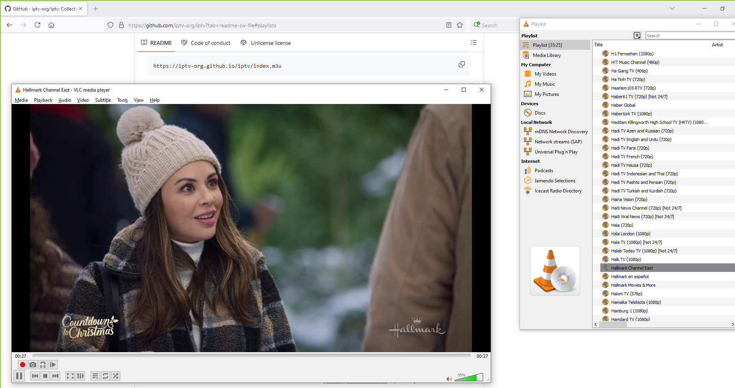This screenshot has width=735, height=388.
Task: Mute audio via the speaker icon
Action: (449, 379)
